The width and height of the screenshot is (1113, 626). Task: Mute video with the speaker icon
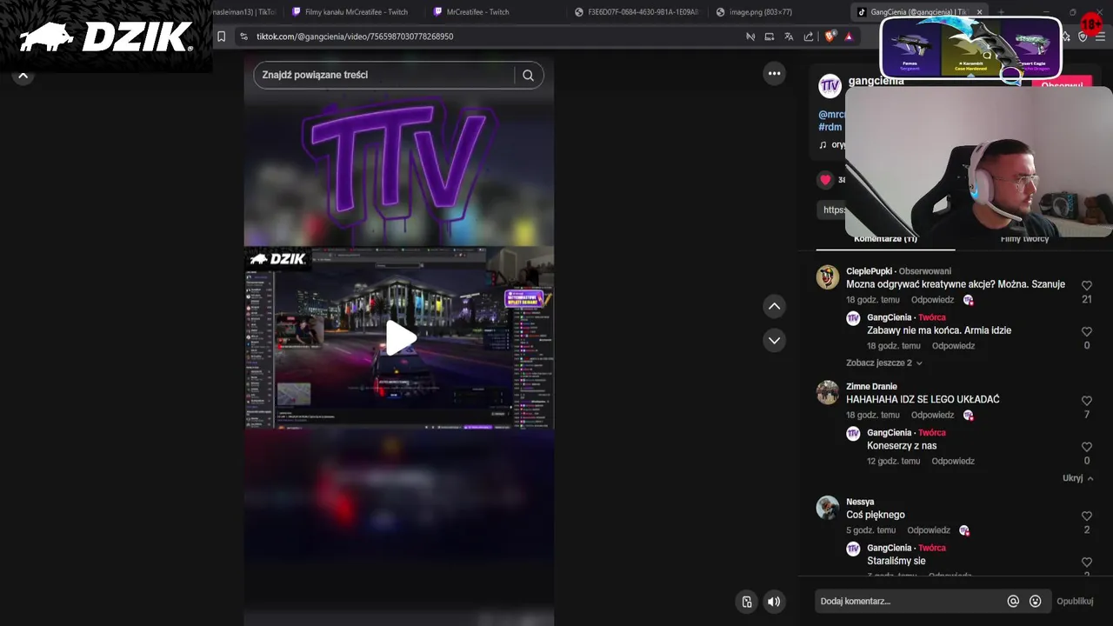pyautogui.click(x=774, y=602)
